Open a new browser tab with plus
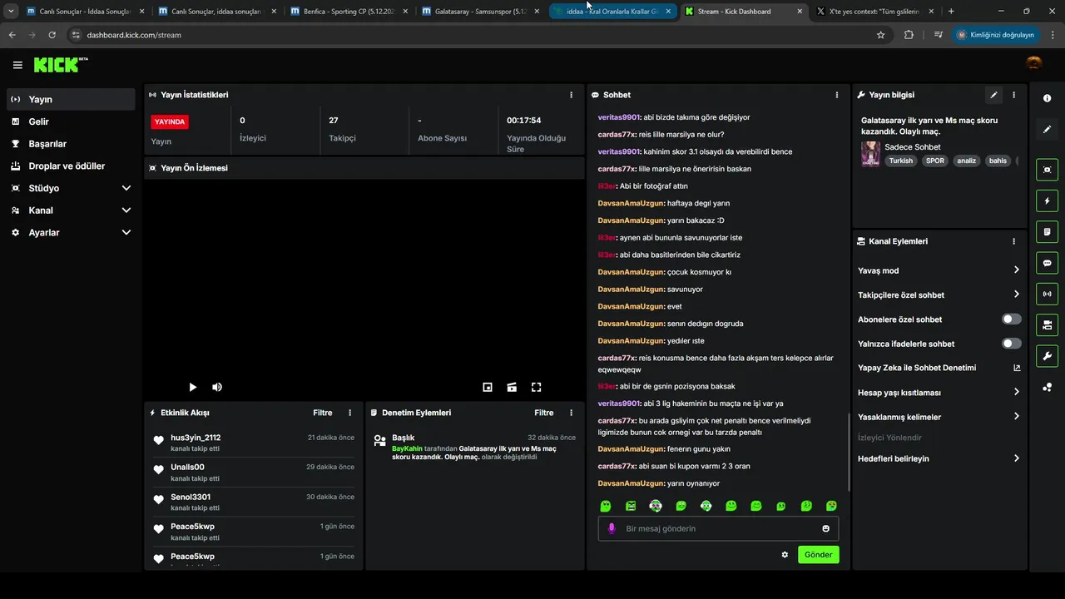The height and width of the screenshot is (599, 1065). (951, 12)
